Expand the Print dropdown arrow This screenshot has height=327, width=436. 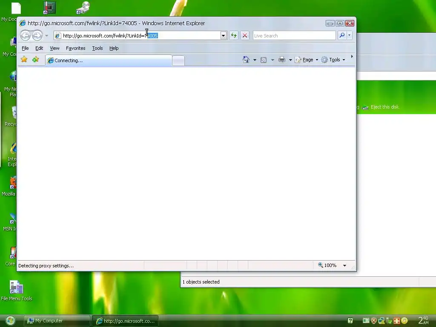click(x=290, y=60)
